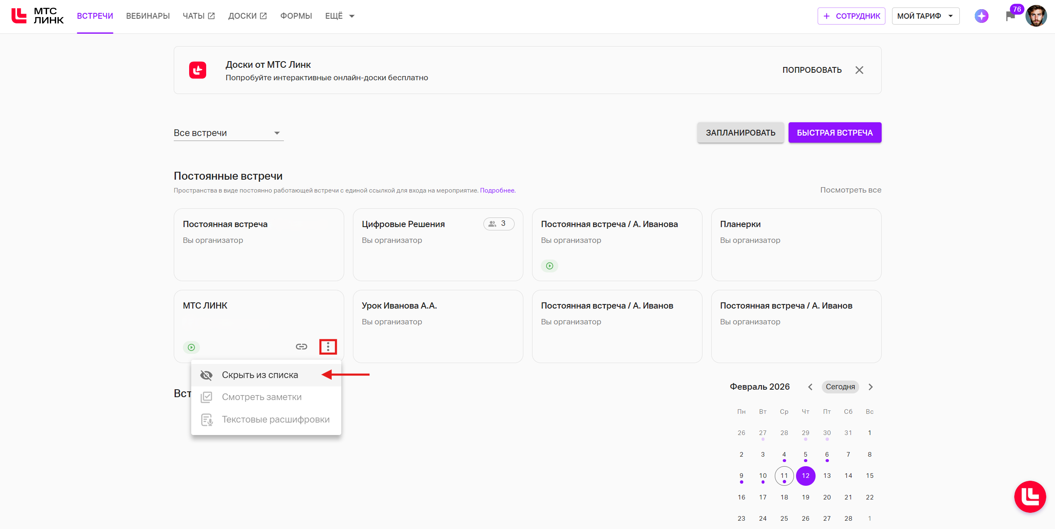Image resolution: width=1055 pixels, height=529 pixels.
Task: Click the copy link icon on МТС ЛИНК card
Action: click(301, 347)
